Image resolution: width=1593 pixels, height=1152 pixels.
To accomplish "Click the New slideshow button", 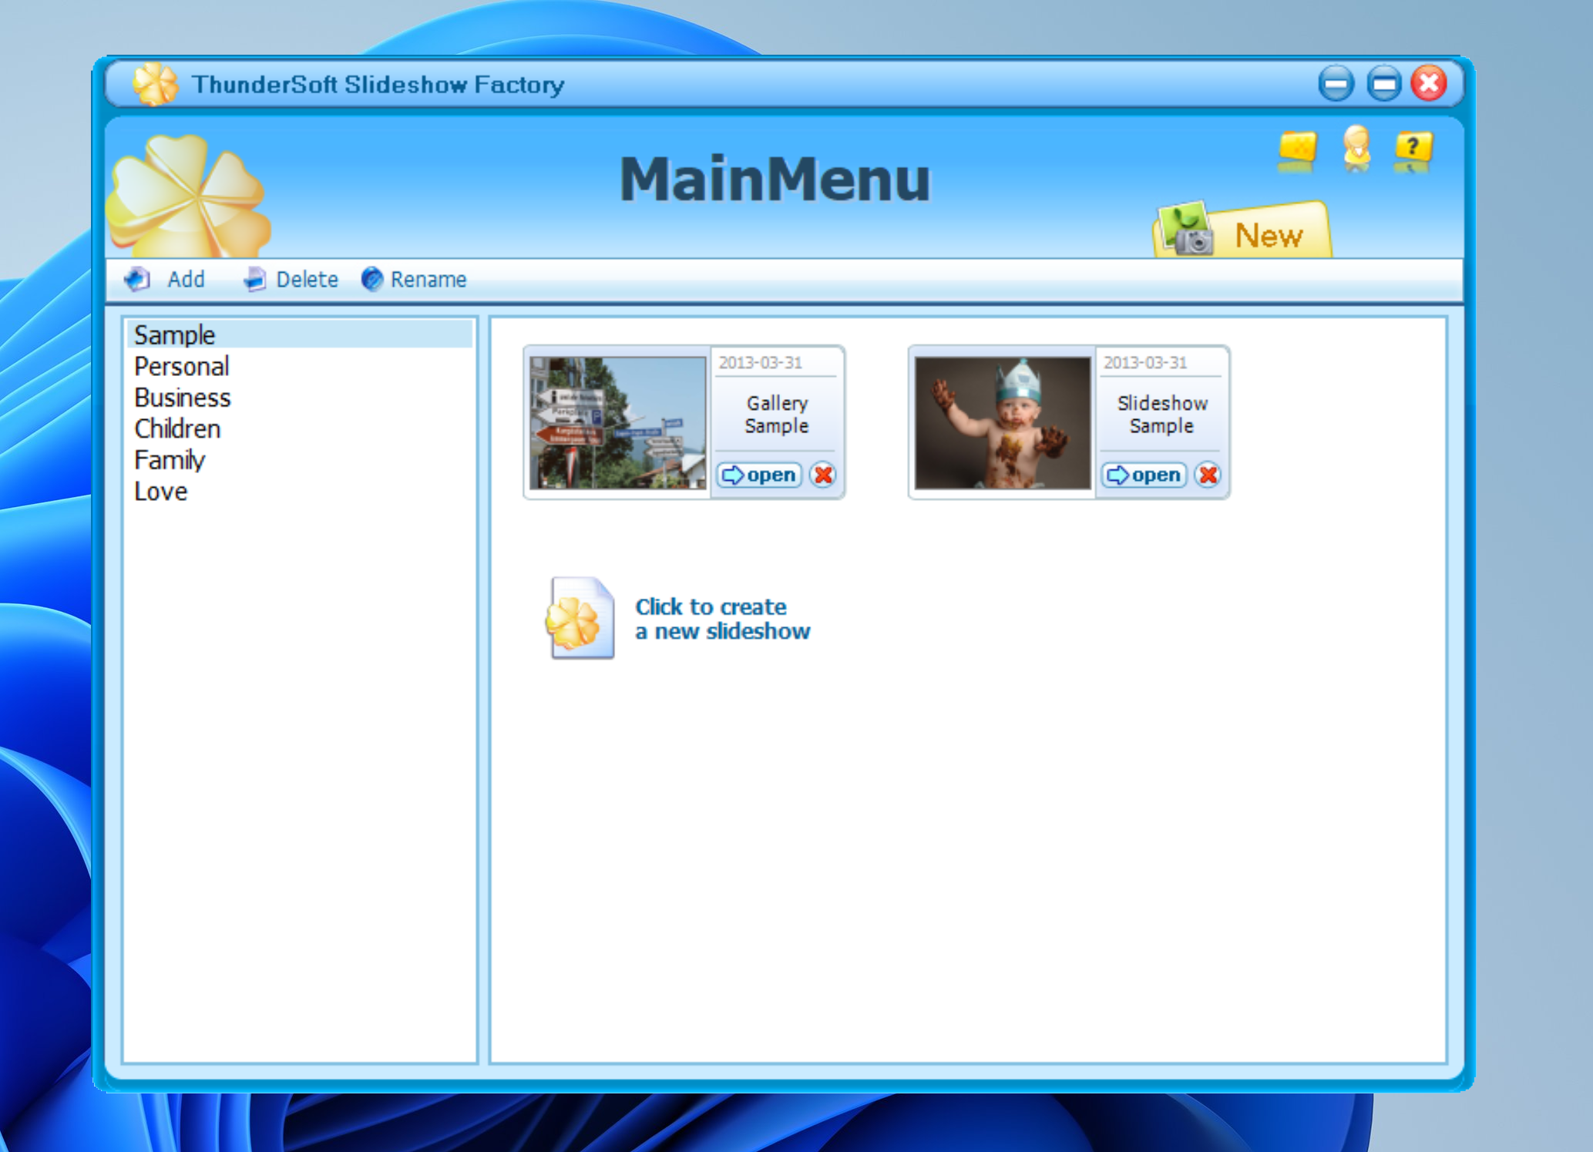I will click(1242, 230).
